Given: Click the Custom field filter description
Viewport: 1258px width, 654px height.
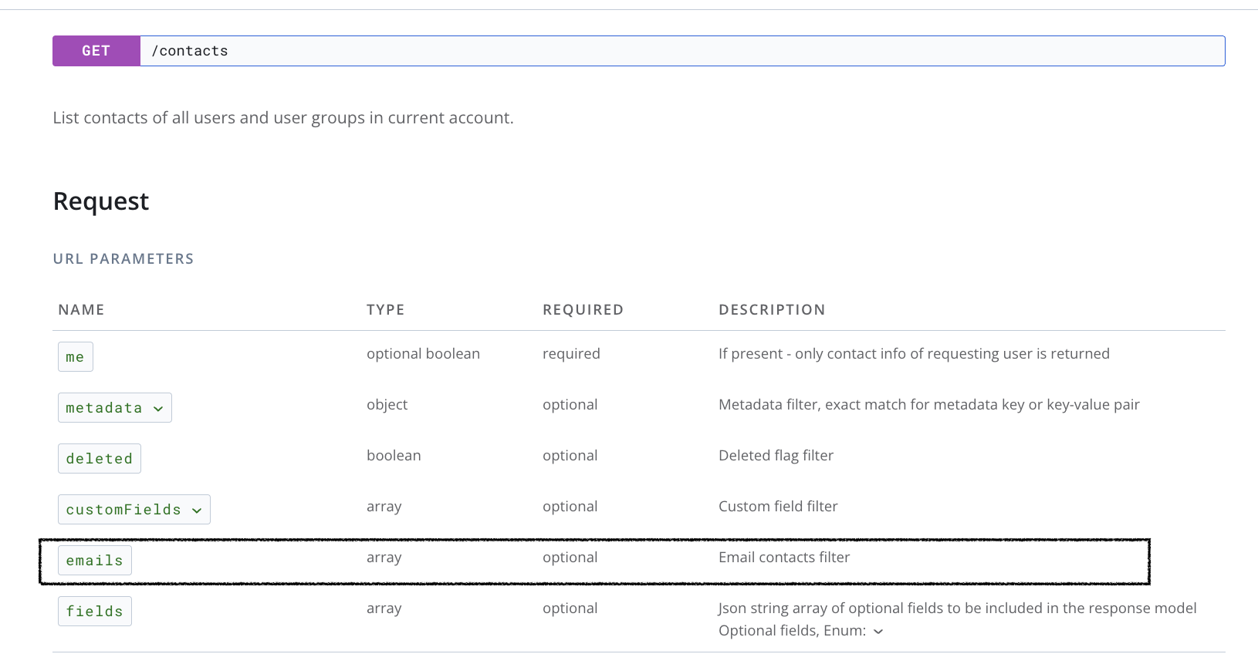Looking at the screenshot, I should point(778,507).
